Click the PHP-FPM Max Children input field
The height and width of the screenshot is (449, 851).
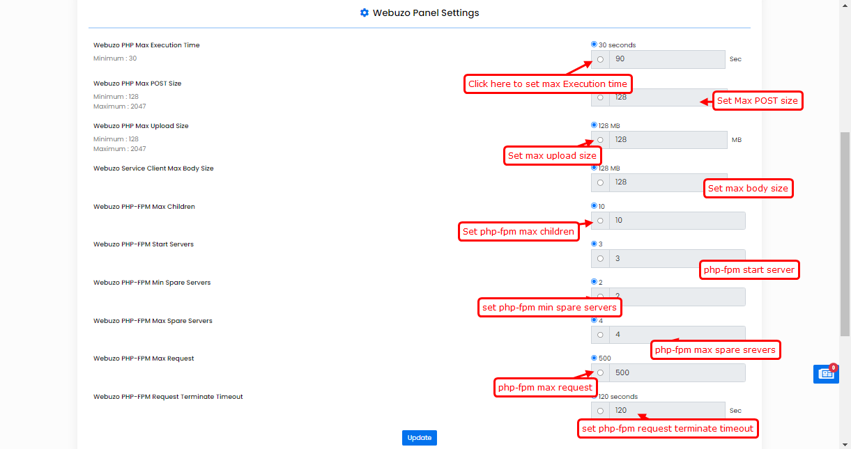(676, 221)
